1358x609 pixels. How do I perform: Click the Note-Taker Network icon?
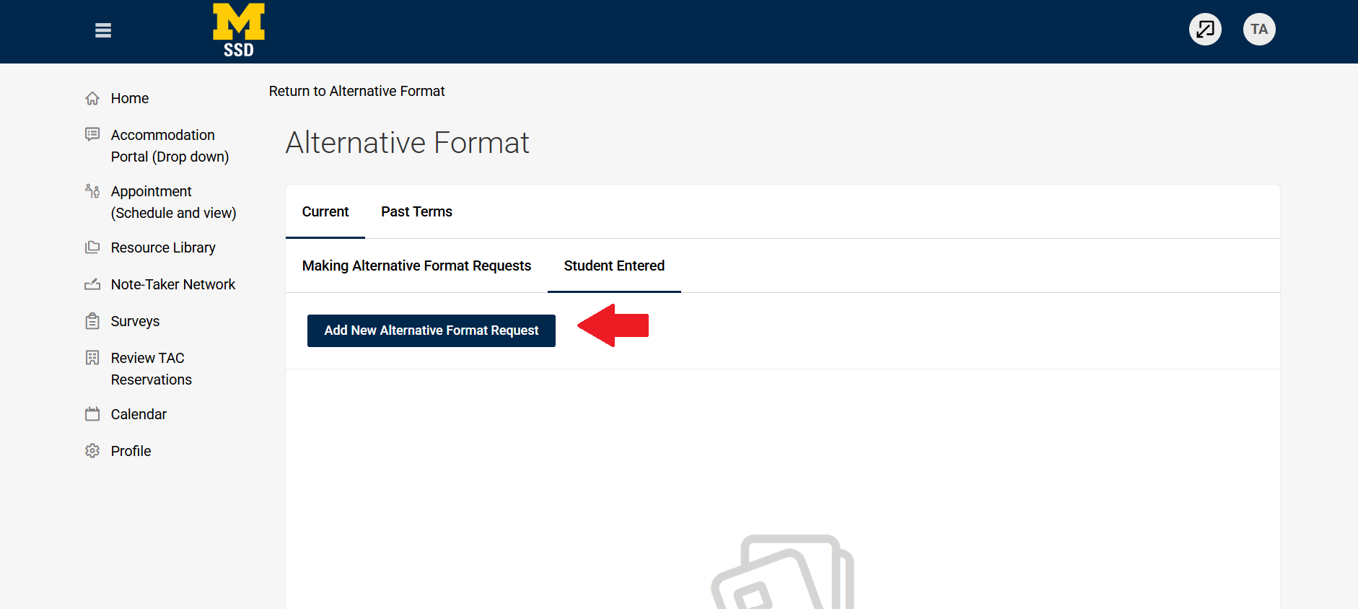pyautogui.click(x=92, y=284)
